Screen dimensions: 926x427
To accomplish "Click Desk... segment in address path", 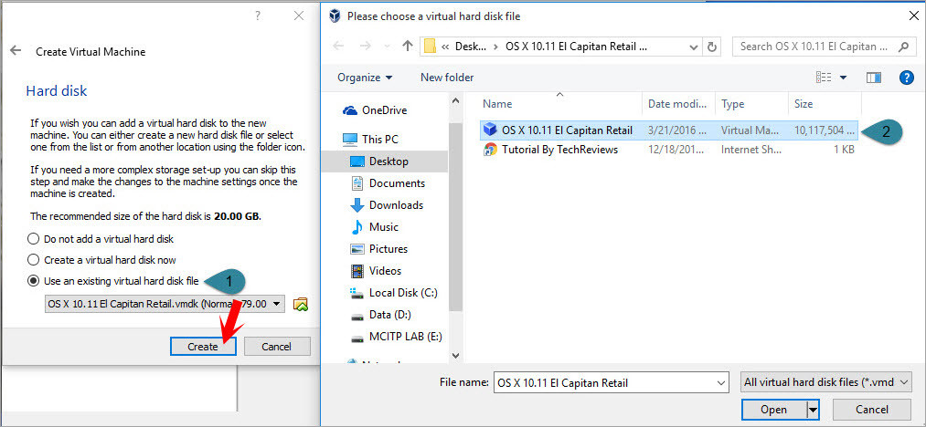I will click(472, 46).
